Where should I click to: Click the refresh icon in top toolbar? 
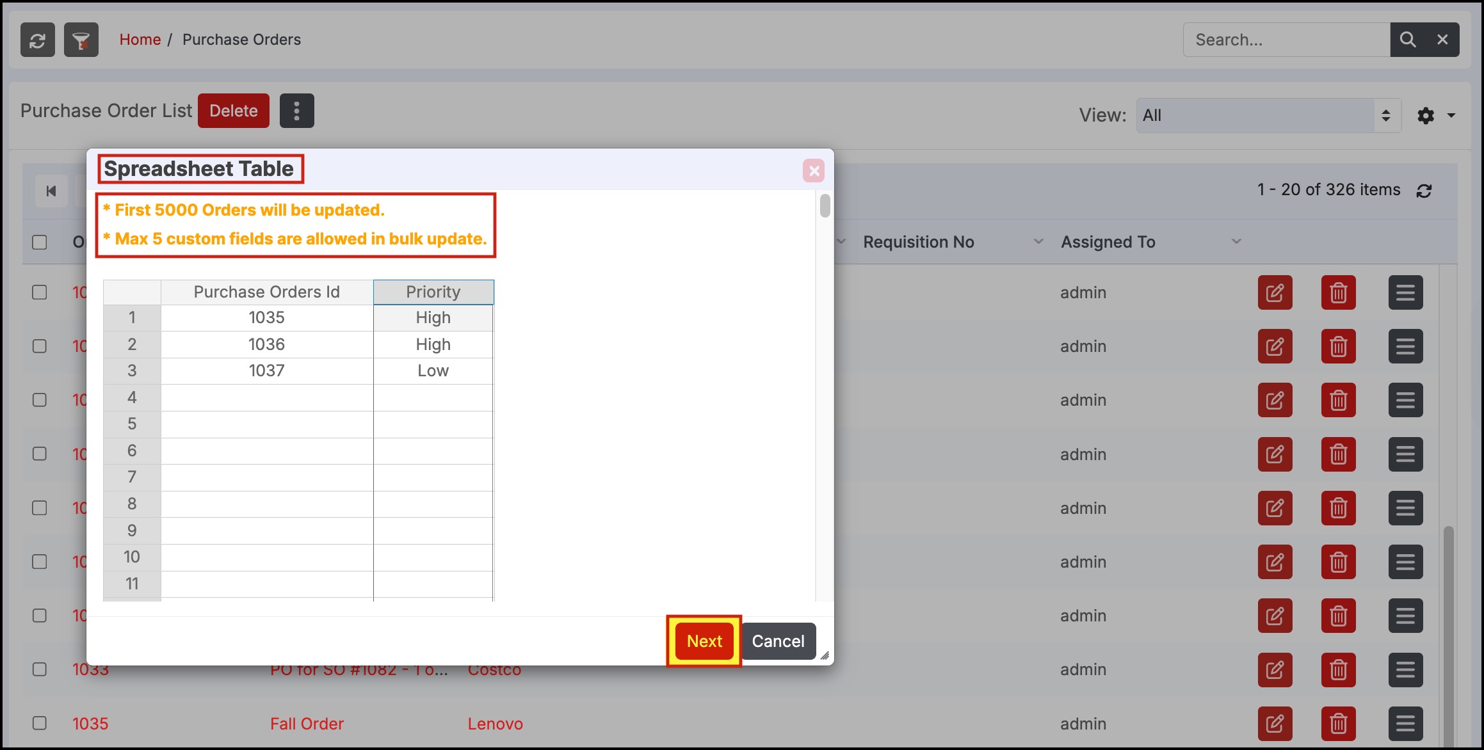(37, 40)
